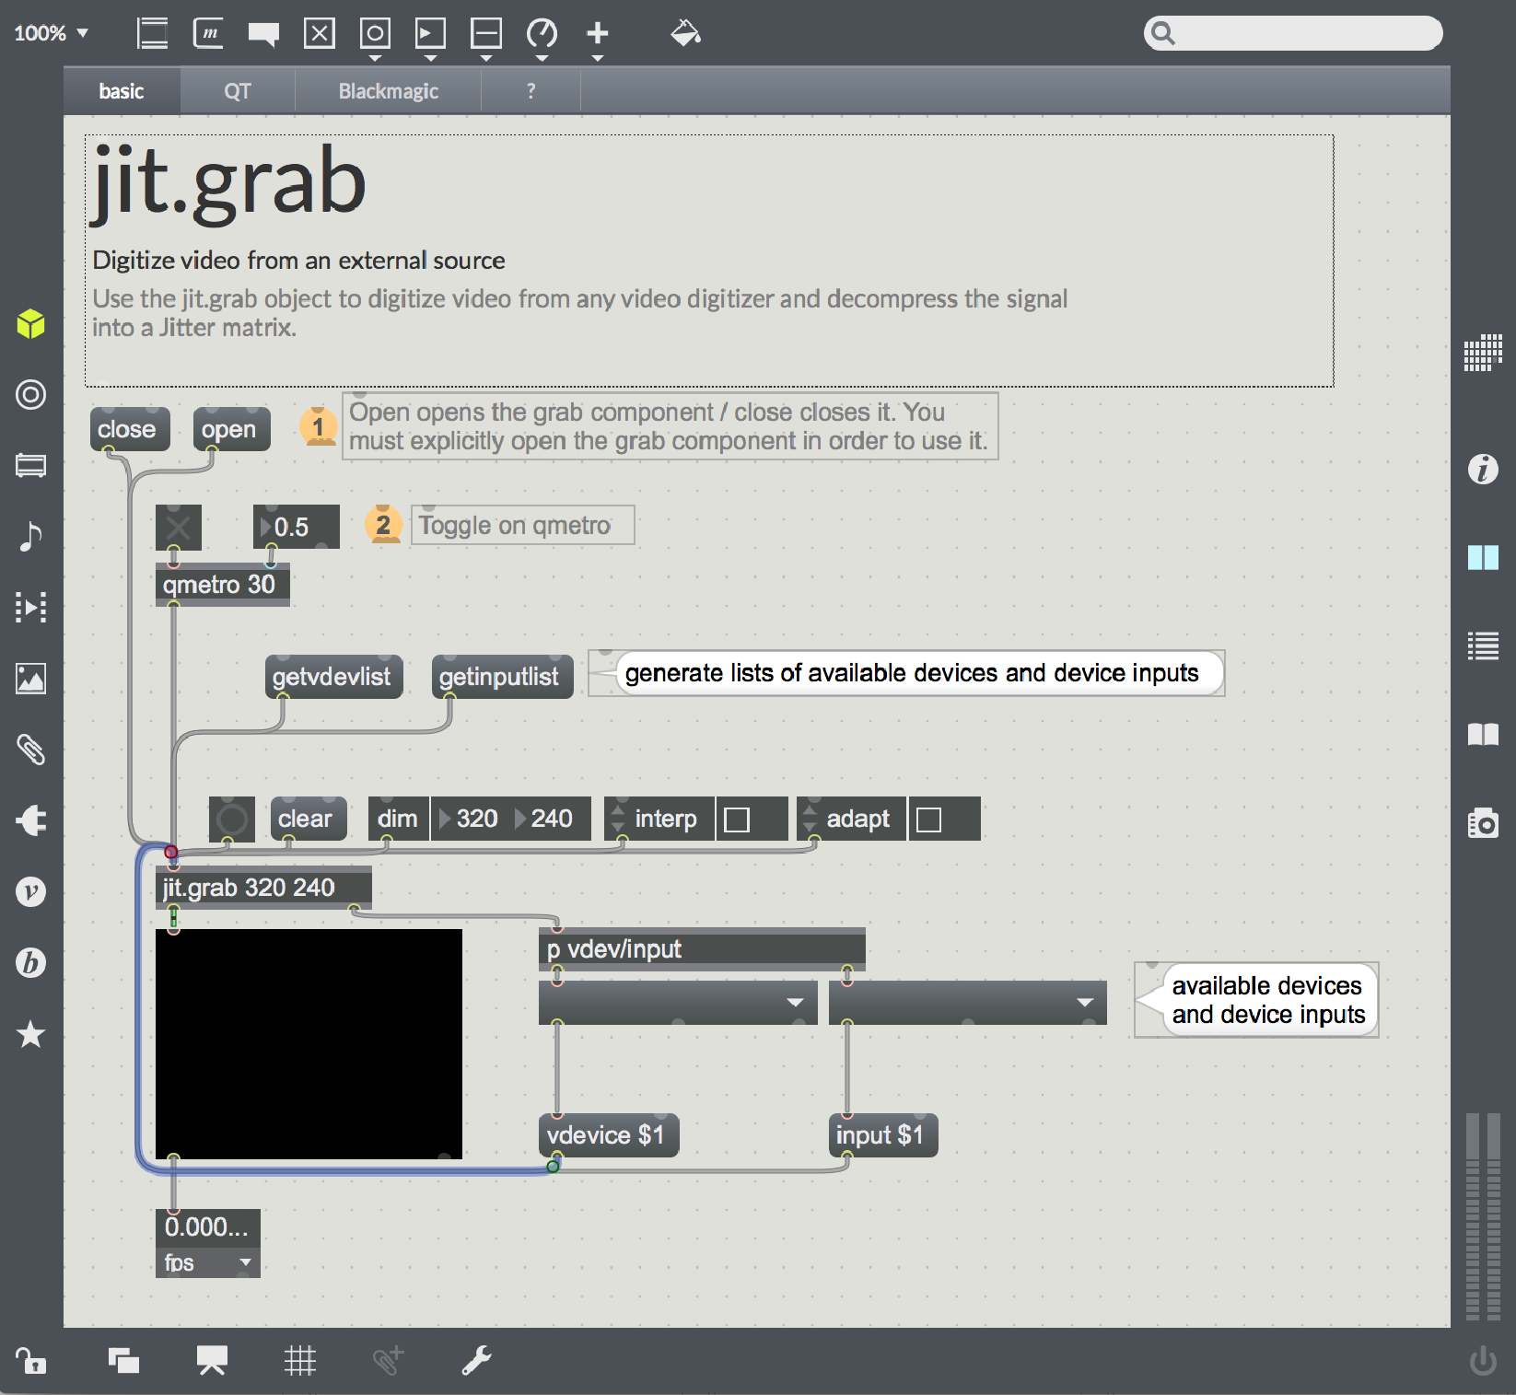Show the list view in right sidebar
This screenshot has height=1395, width=1516.
[x=1483, y=645]
